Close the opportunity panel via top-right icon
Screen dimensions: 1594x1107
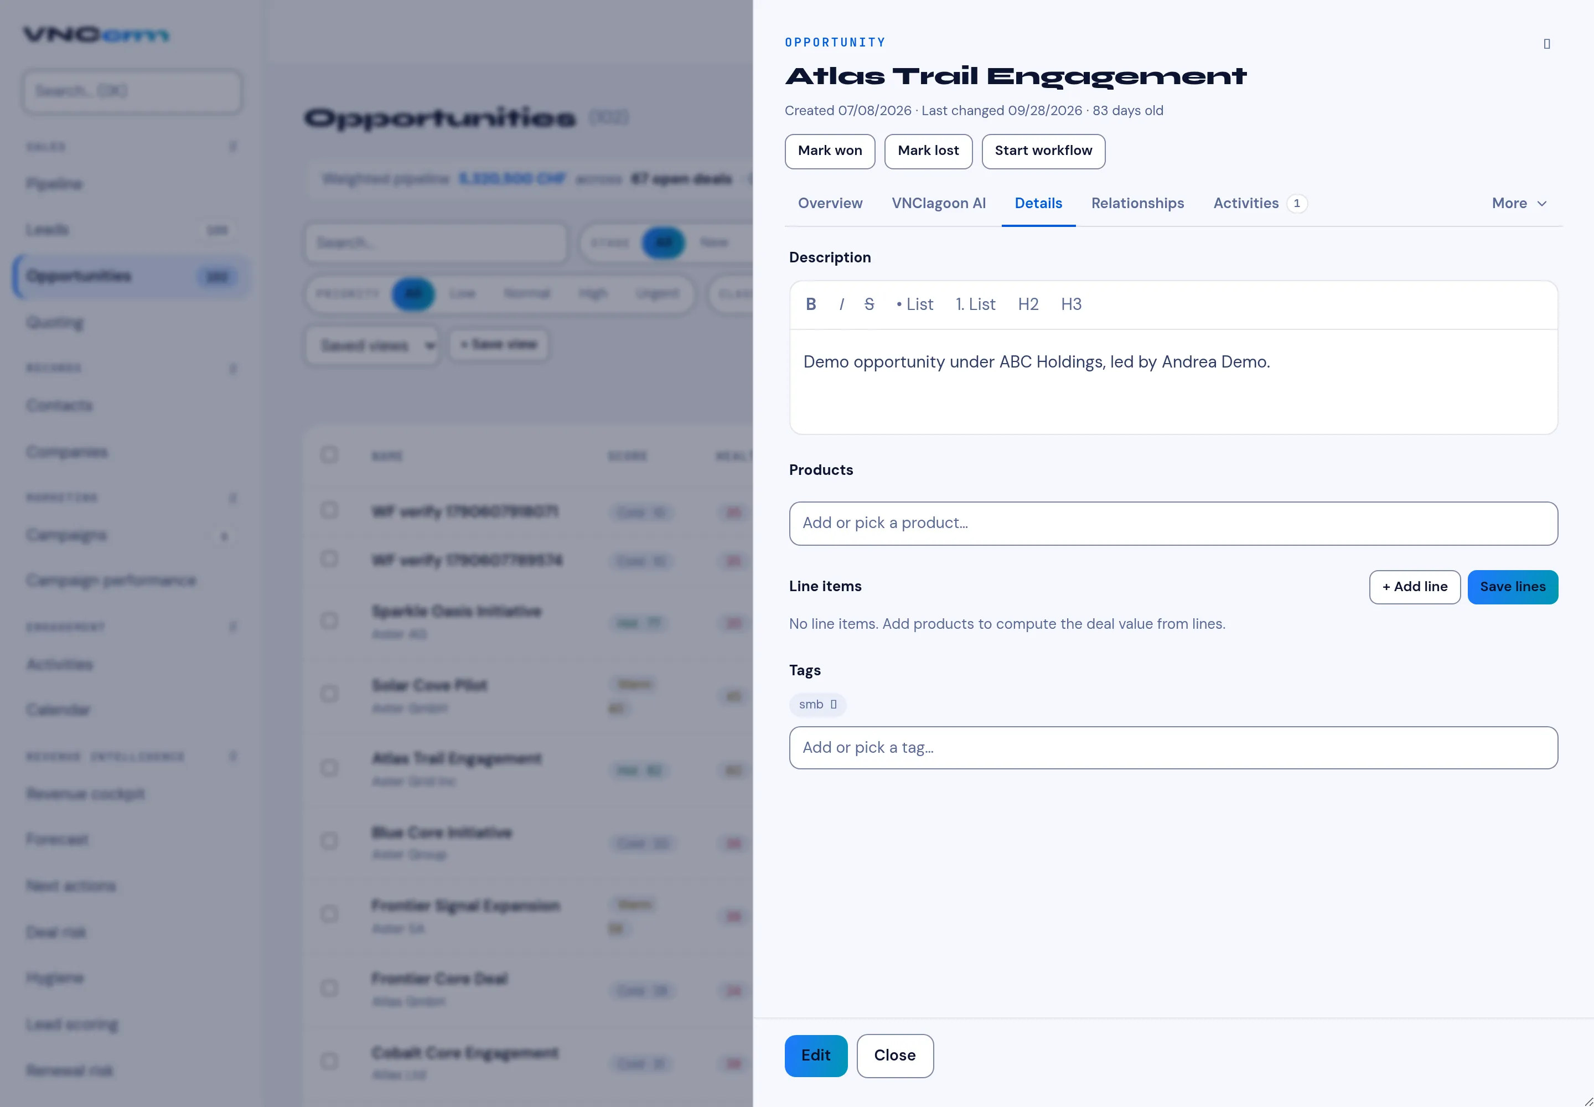(1546, 44)
